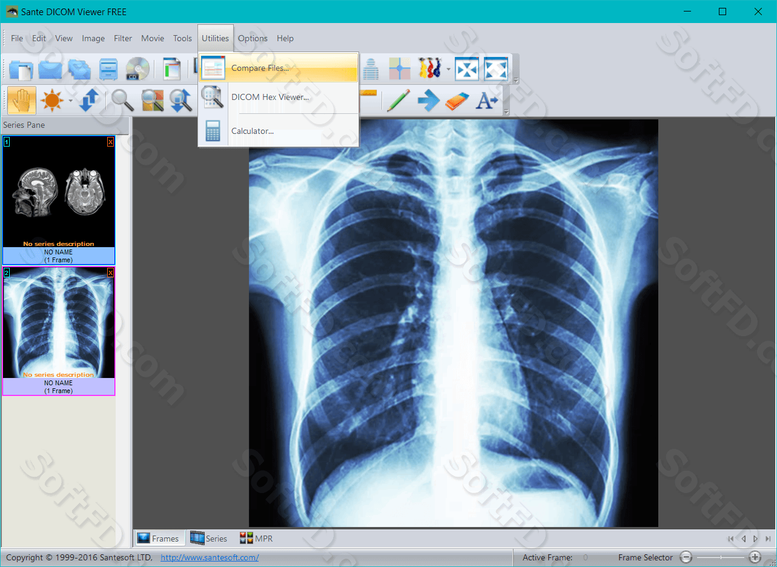
Task: Click the first fit-to-window icon
Action: tap(467, 68)
